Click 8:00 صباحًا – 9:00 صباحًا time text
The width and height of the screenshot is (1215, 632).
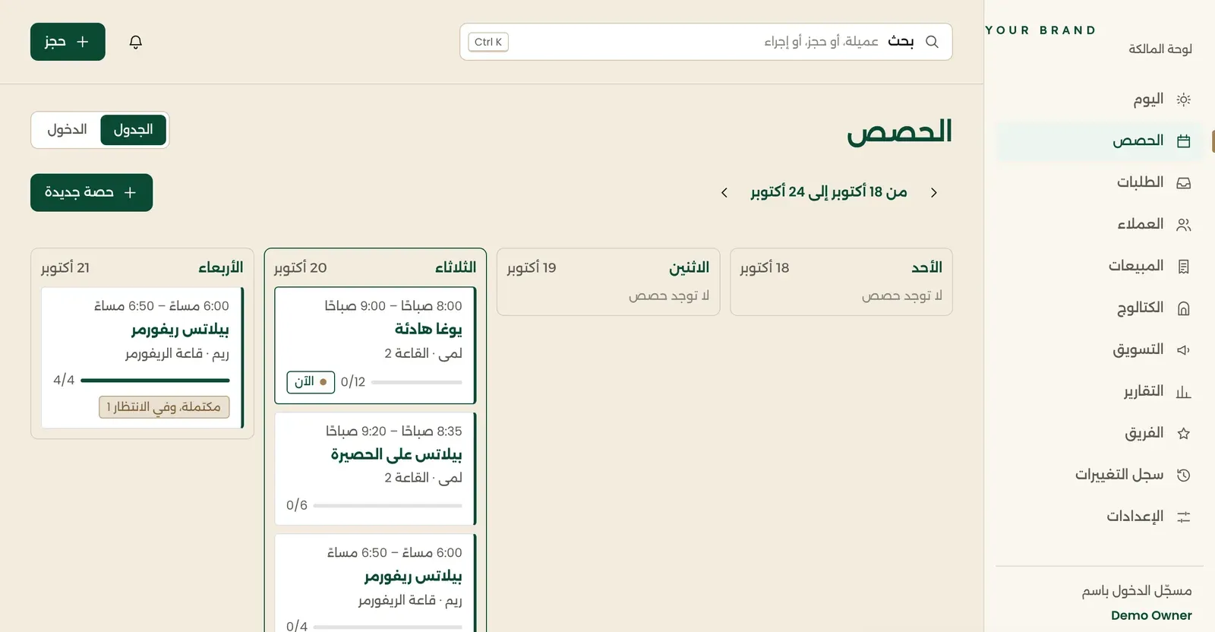(393, 306)
